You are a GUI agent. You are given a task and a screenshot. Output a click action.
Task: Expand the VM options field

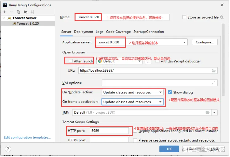click(214, 83)
